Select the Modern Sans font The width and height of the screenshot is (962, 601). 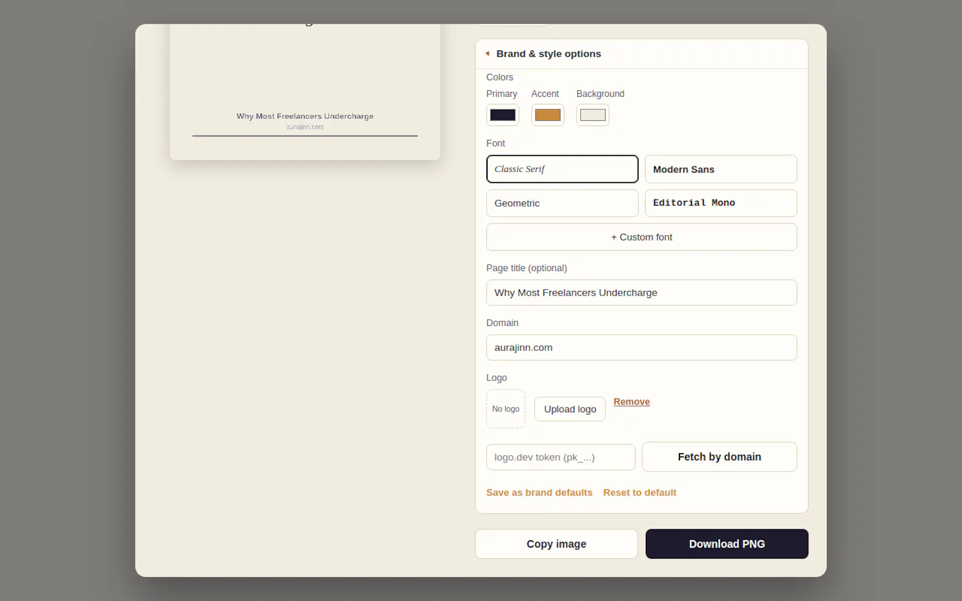pyautogui.click(x=721, y=169)
